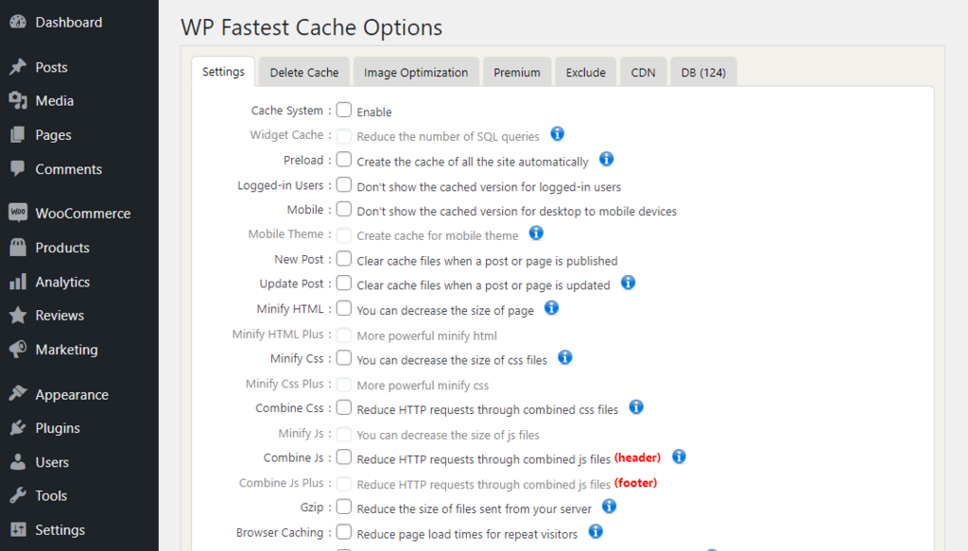968x551 pixels.
Task: Open the Media library from the sidebar
Action: [x=47, y=100]
